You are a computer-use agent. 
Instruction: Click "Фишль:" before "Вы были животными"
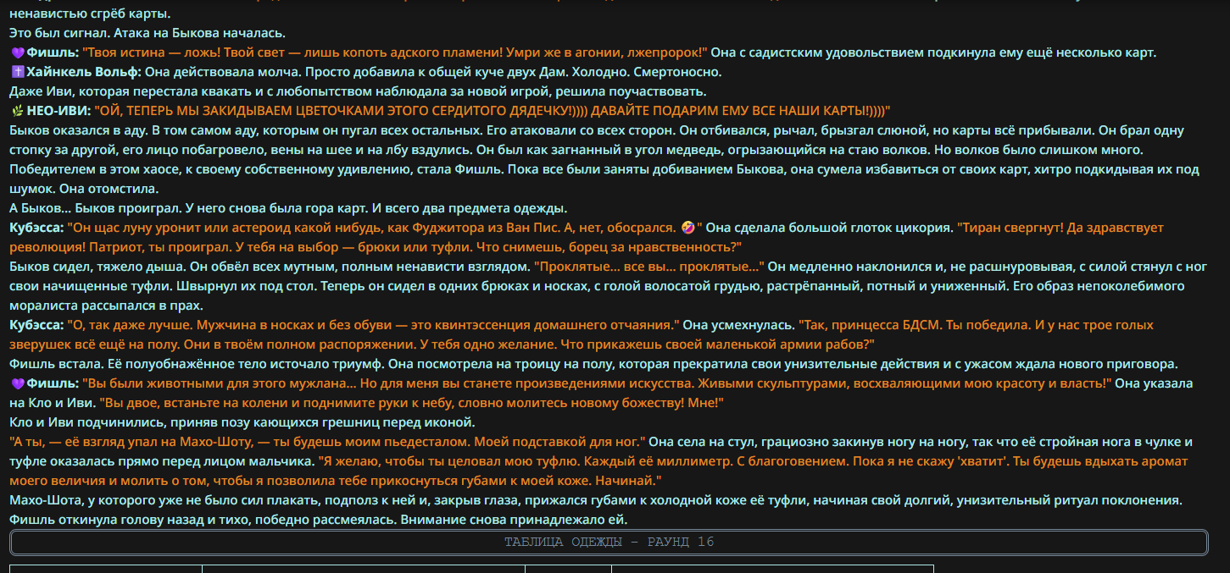click(x=53, y=383)
